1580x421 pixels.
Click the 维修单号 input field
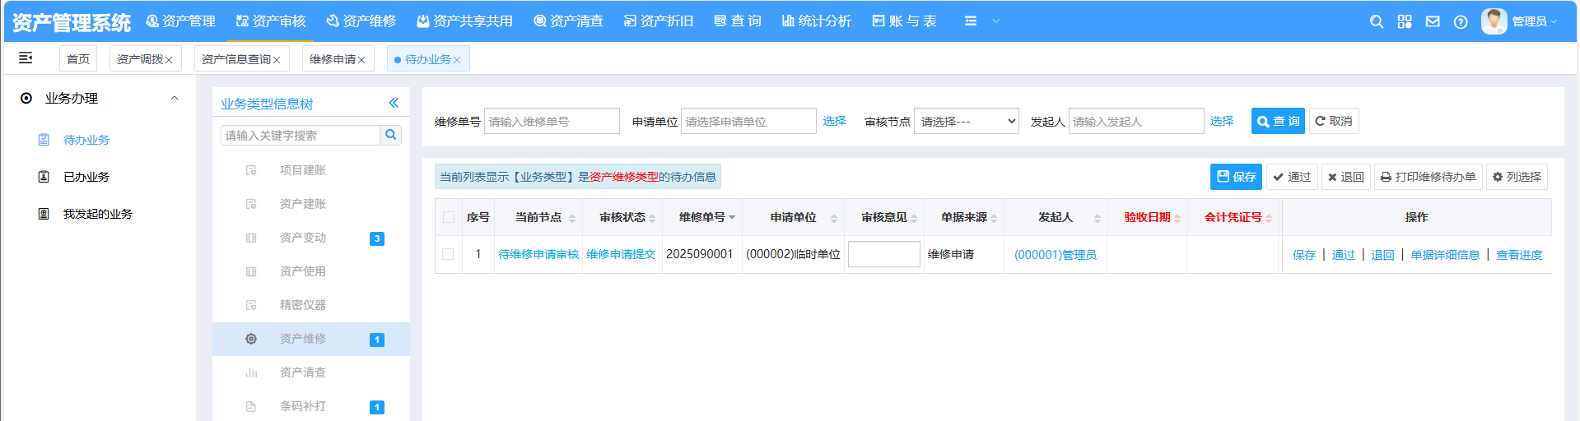pyautogui.click(x=552, y=121)
